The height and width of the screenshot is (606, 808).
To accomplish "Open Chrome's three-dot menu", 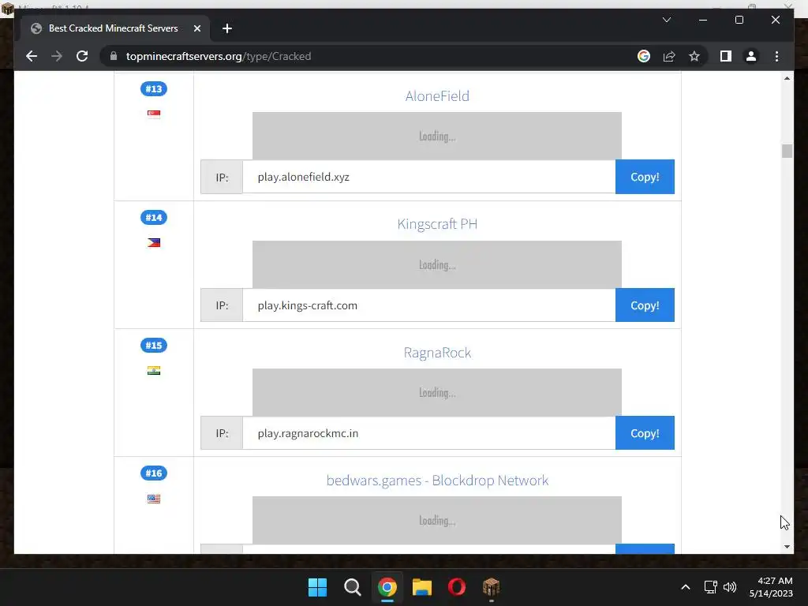I will [x=776, y=56].
